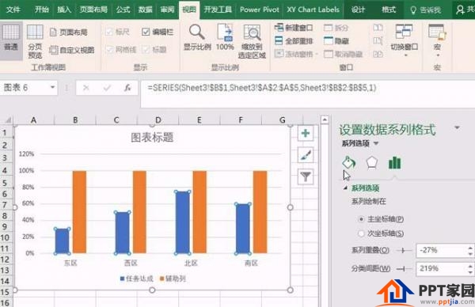
Task: Open Custom Views (自定义视图)
Action: coord(72,50)
